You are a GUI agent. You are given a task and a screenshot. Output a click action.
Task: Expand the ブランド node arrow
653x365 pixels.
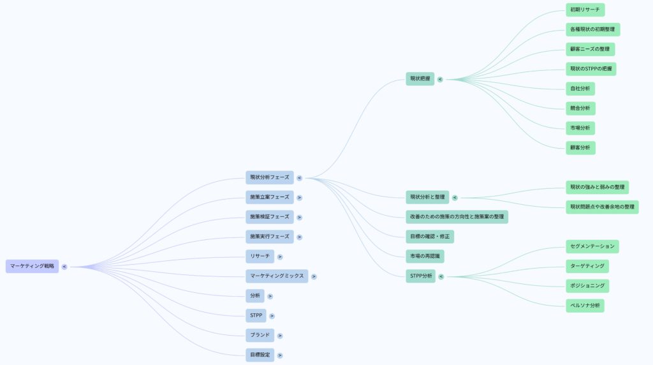point(280,336)
